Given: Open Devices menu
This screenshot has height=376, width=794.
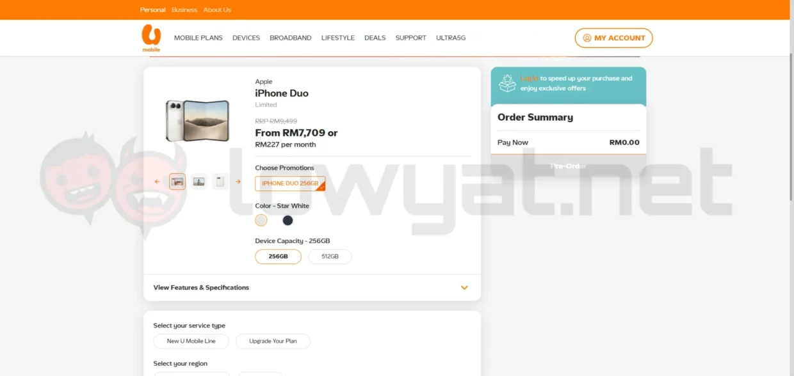Looking at the screenshot, I should pos(246,38).
